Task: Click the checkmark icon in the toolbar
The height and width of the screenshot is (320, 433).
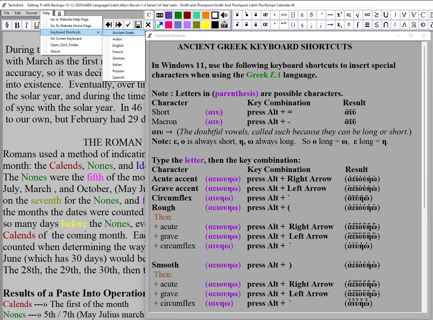Action: [128, 25]
